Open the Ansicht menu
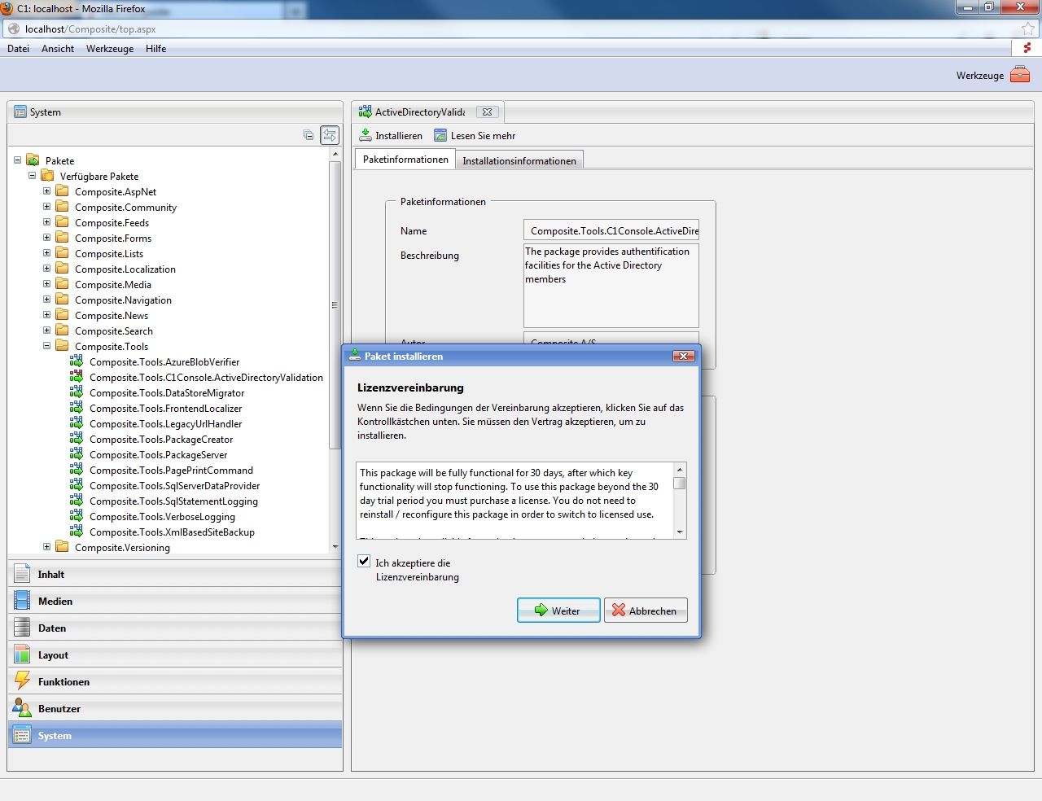 click(58, 49)
